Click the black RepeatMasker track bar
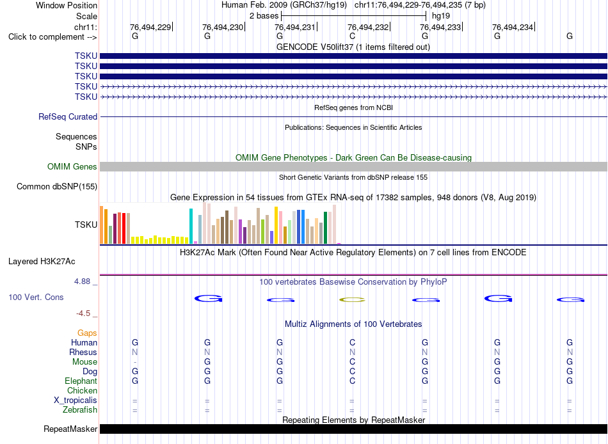The height and width of the screenshot is (444, 608). (353, 429)
